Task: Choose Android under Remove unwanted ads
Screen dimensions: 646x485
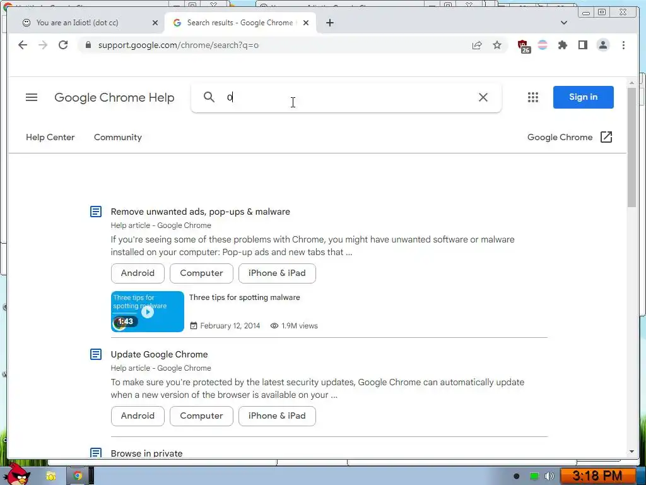Action: tap(138, 273)
